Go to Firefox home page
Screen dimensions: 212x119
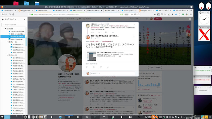coord(13,15)
